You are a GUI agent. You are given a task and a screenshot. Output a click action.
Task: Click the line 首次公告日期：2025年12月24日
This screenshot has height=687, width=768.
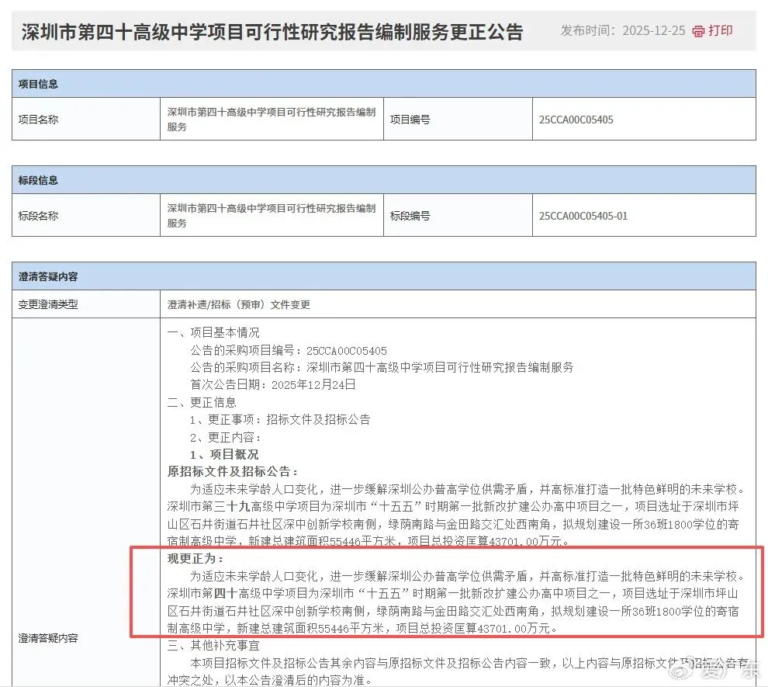tap(273, 385)
